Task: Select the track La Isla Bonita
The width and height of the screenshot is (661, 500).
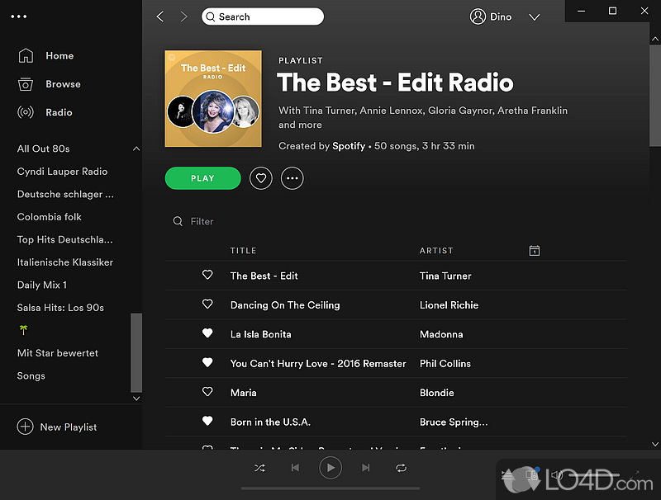Action: (260, 334)
